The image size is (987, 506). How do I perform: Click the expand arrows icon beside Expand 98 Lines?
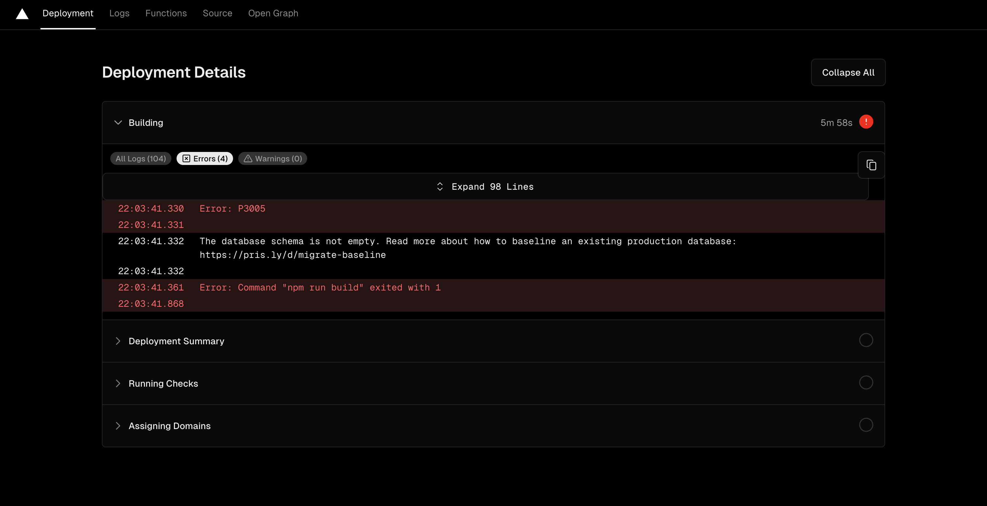point(440,186)
